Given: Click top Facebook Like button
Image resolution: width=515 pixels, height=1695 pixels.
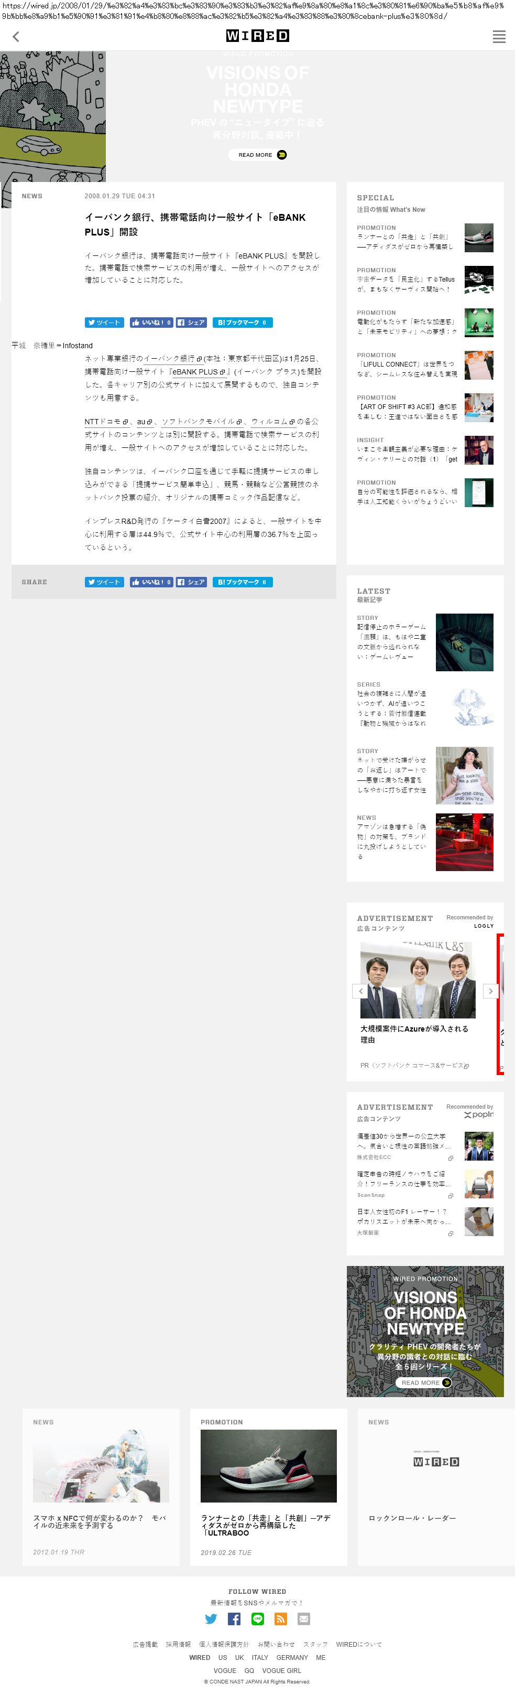Looking at the screenshot, I should pos(151,323).
